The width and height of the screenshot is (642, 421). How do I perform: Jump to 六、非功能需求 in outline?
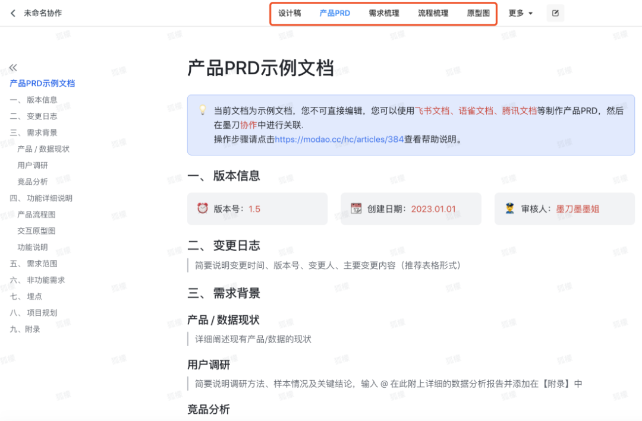[37, 280]
